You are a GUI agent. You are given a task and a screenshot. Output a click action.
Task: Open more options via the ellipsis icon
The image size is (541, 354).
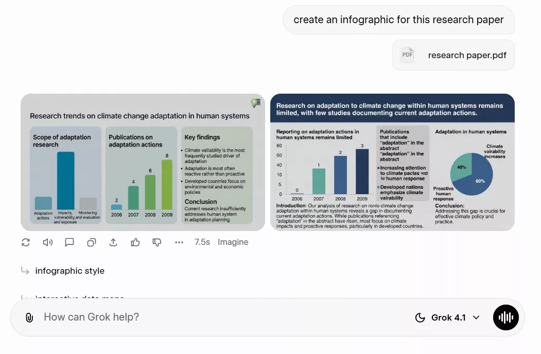tap(179, 242)
